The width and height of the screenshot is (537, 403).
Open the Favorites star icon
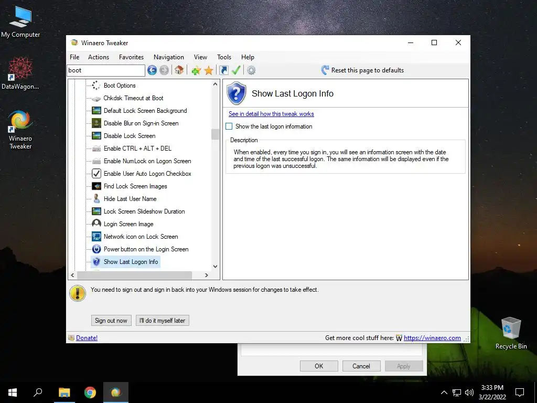[209, 71]
